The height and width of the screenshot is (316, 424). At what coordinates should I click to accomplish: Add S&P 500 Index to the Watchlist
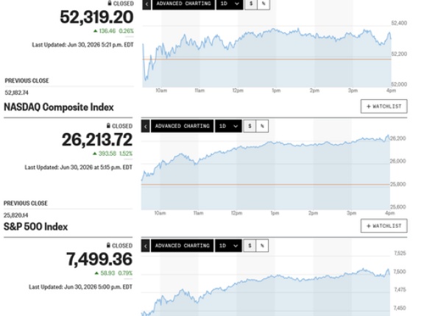384,226
